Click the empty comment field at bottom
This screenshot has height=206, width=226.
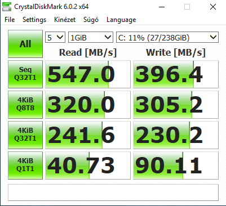[x=113, y=192]
